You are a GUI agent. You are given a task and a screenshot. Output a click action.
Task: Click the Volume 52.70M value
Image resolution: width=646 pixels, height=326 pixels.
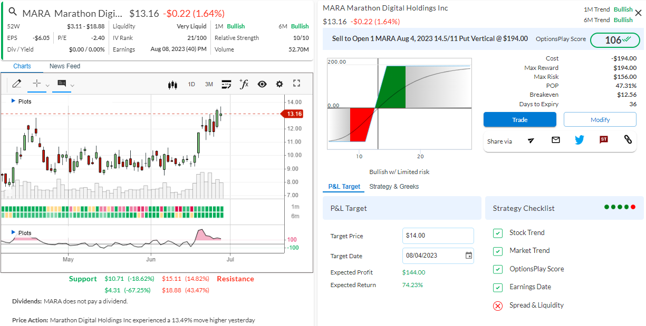click(298, 49)
